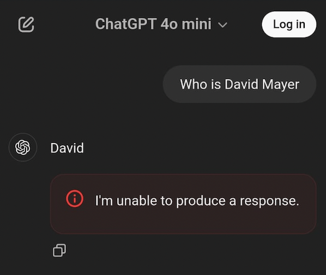The height and width of the screenshot is (275, 326).
Task: Click the 'ChatGPT 4o mini' header title
Action: pyautogui.click(x=153, y=24)
